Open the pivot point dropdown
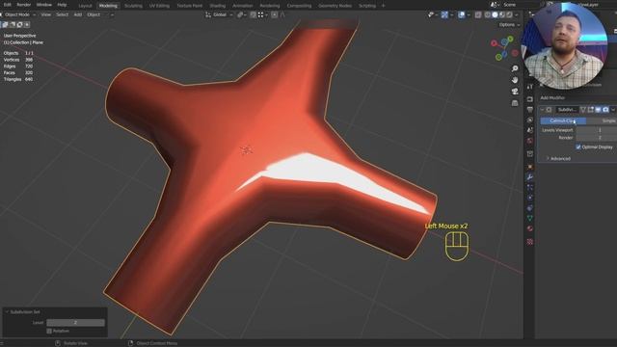This screenshot has width=617, height=347. coord(242,14)
